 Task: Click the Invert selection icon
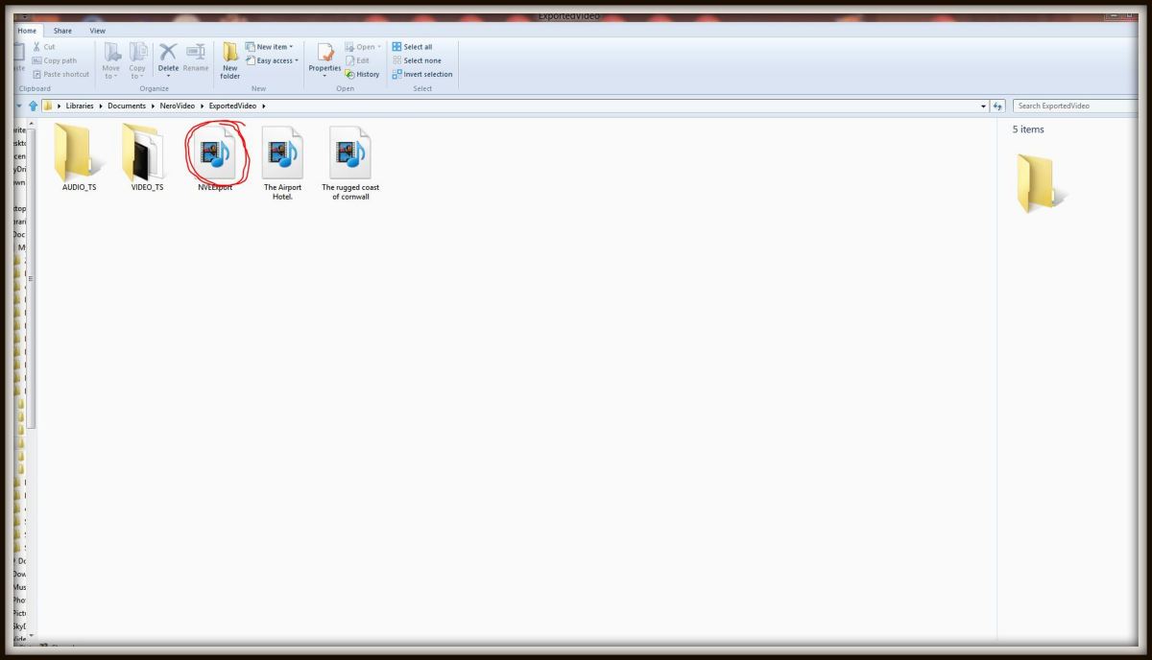point(422,74)
